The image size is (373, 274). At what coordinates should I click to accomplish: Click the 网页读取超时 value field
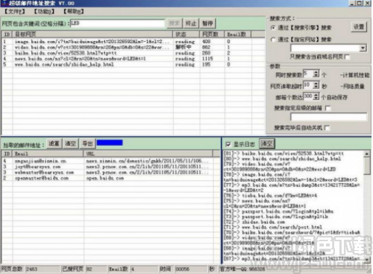coord(308,85)
